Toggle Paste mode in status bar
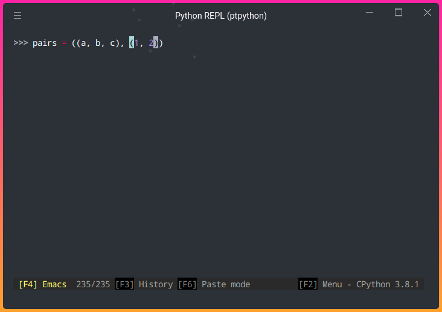This screenshot has width=442, height=312. 226,284
